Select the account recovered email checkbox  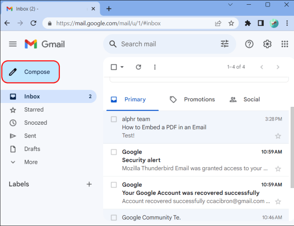tap(114, 185)
